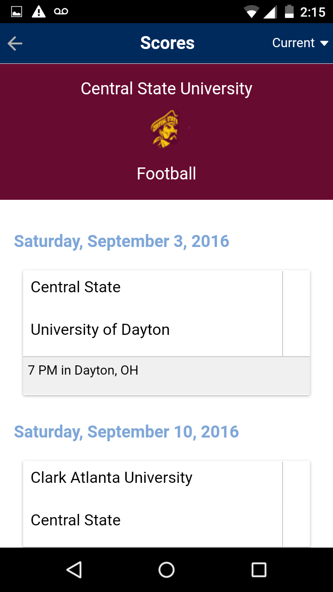The height and width of the screenshot is (592, 333).
Task: Tap the Saturday, September 10, 2016 header
Action: [x=126, y=432]
